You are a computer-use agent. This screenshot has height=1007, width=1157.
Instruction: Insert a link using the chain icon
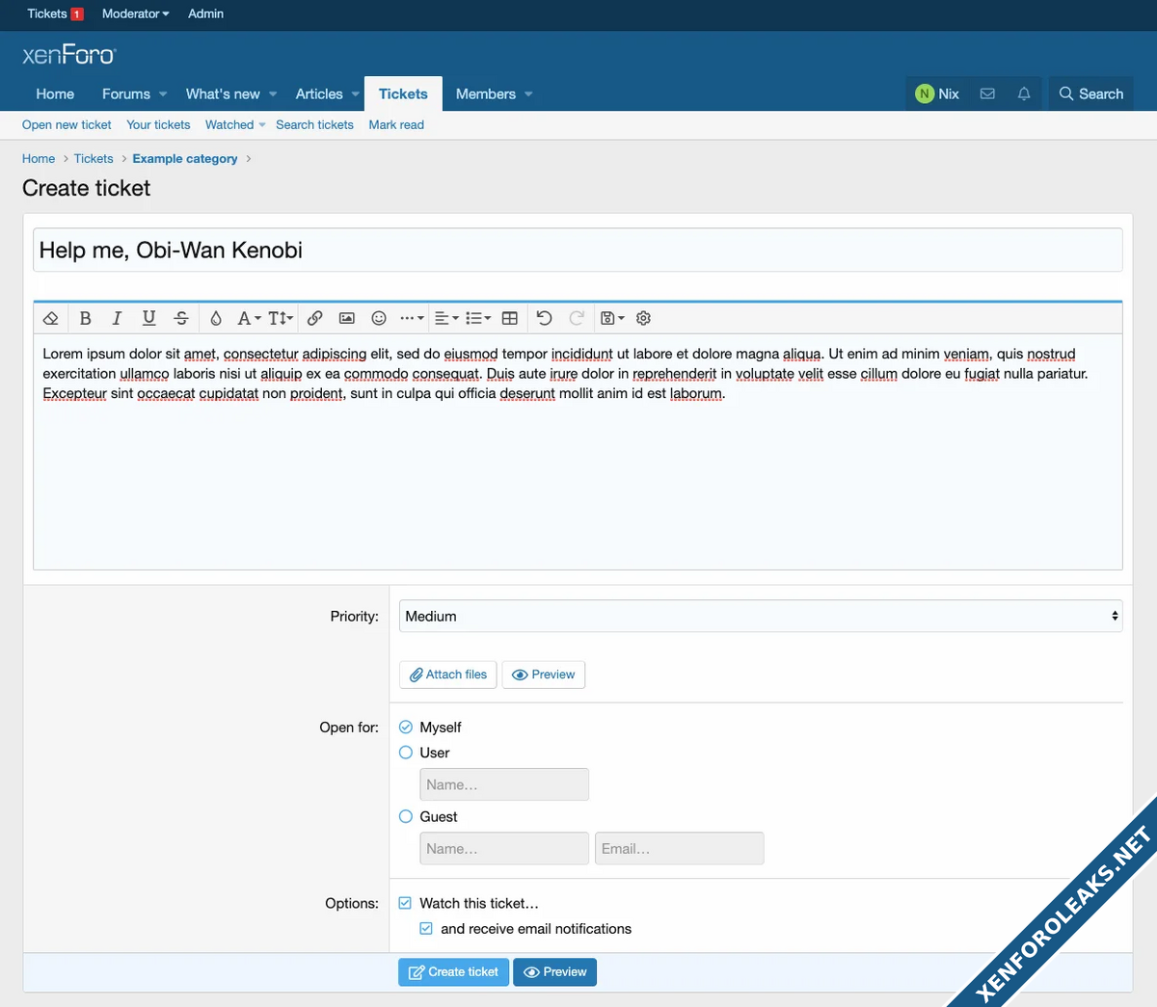314,318
